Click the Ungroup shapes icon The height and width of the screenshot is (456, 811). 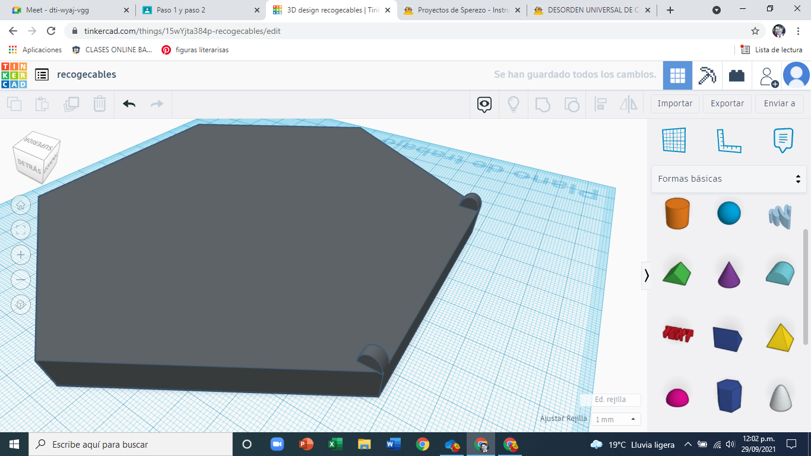[572, 104]
